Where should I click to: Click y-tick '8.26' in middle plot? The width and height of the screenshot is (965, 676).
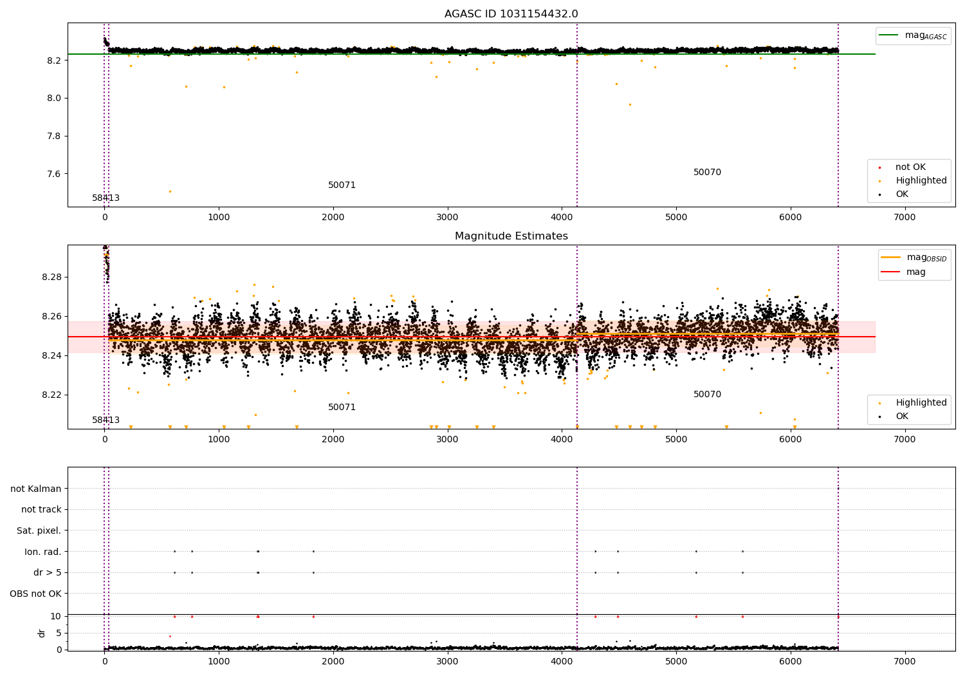click(x=51, y=317)
